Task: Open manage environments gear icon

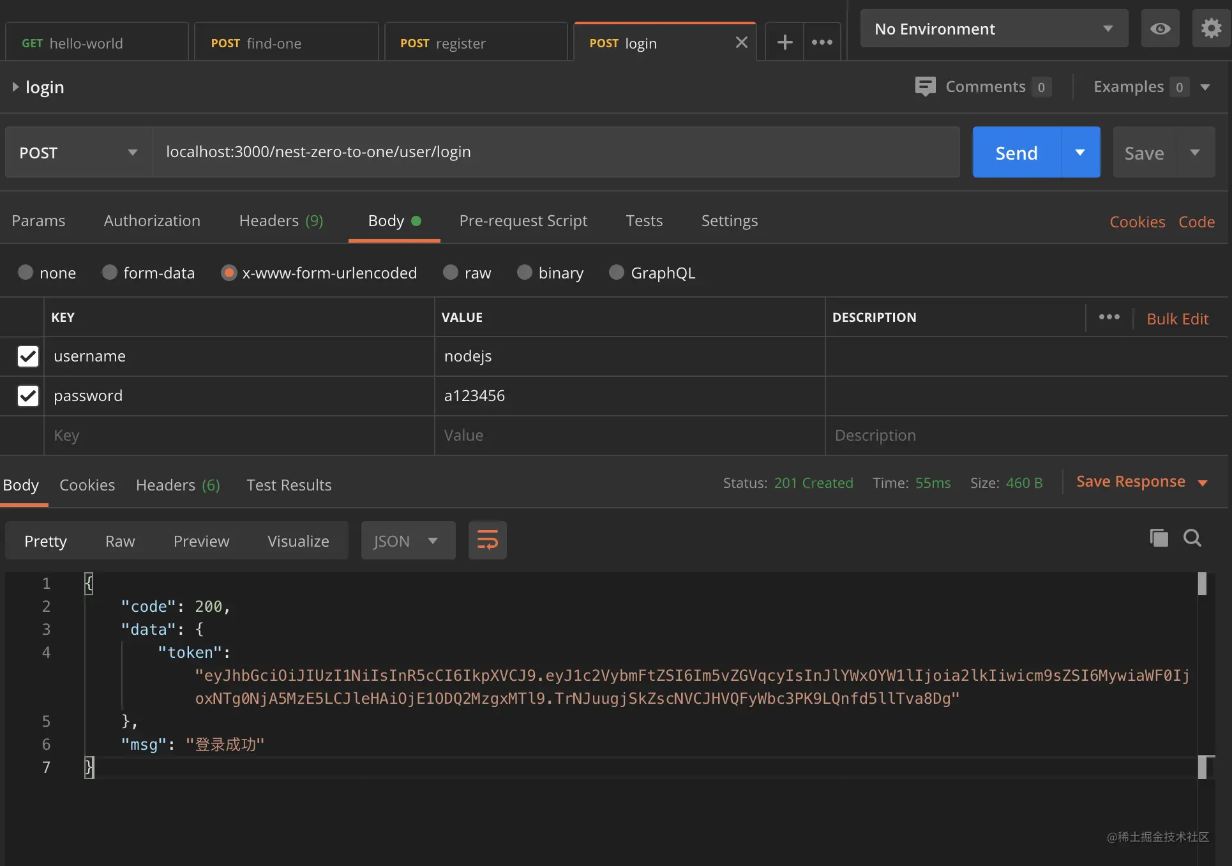Action: pos(1211,29)
